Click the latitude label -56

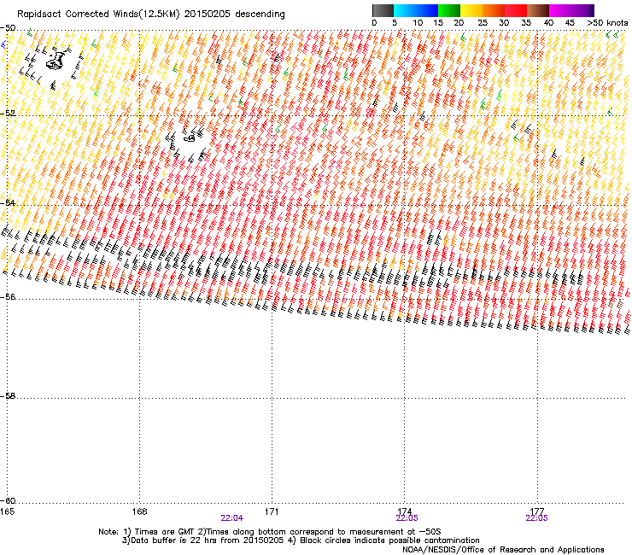(8, 297)
